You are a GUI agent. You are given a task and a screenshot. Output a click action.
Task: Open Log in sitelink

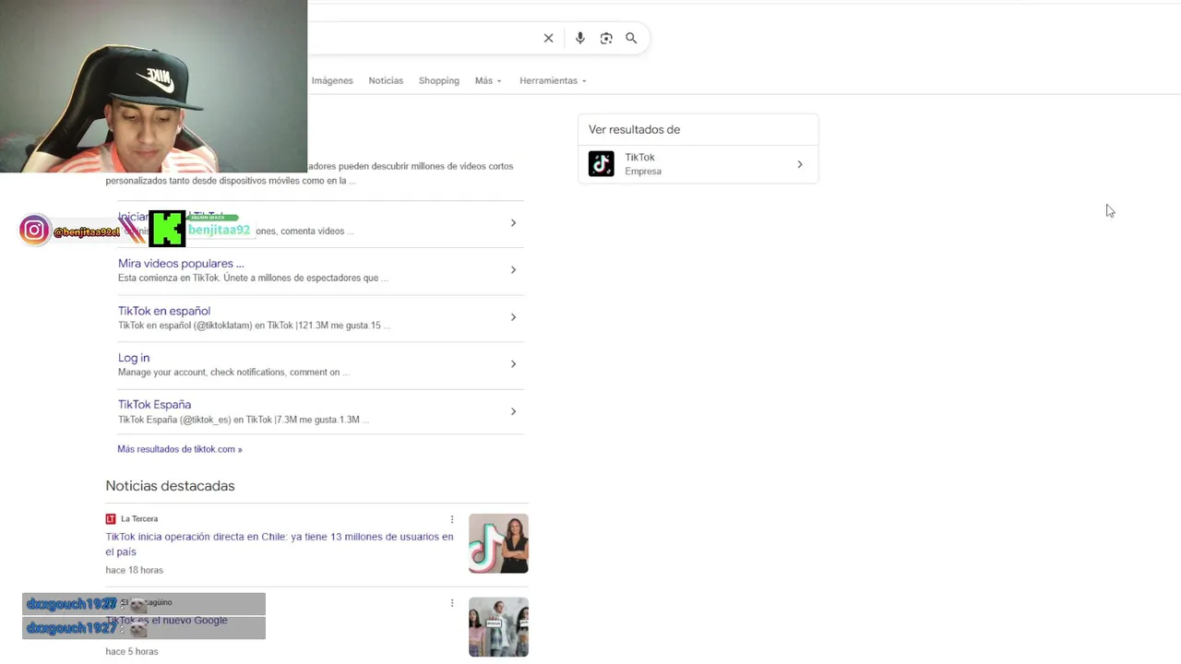tap(134, 358)
